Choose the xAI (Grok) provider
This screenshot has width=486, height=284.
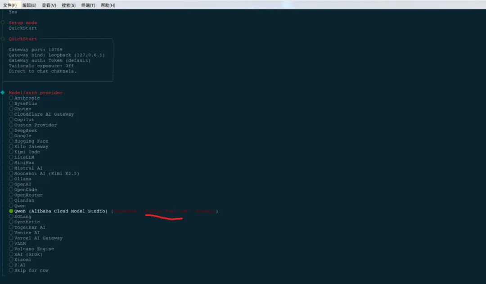coord(26,254)
